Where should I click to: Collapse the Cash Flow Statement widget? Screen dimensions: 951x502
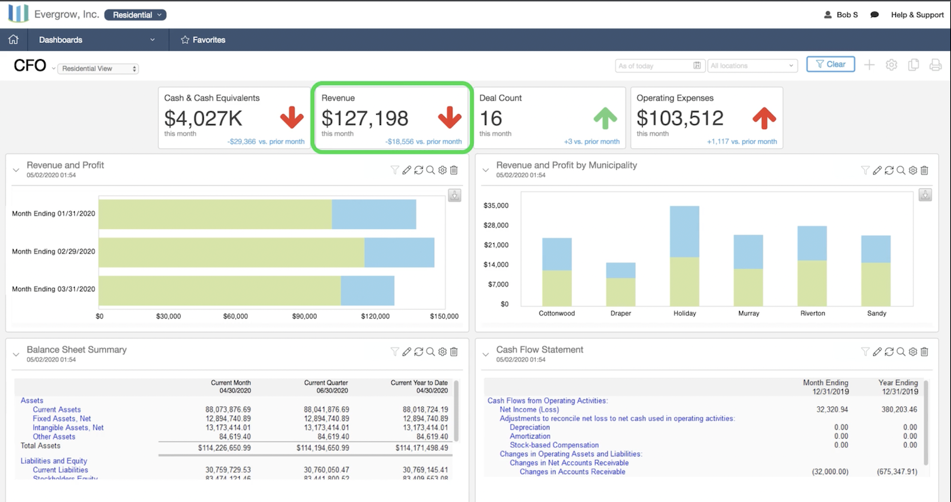pyautogui.click(x=485, y=353)
